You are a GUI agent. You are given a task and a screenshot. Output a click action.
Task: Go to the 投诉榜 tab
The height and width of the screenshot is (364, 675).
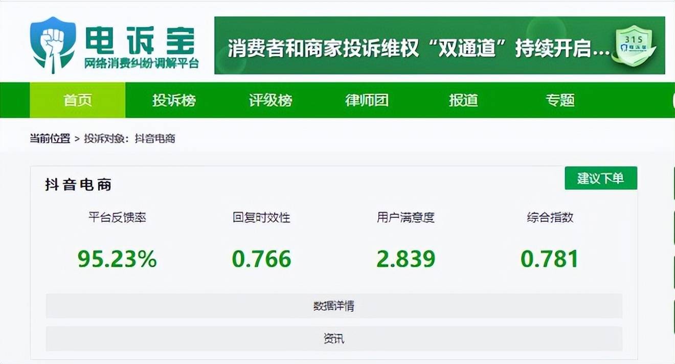(174, 100)
